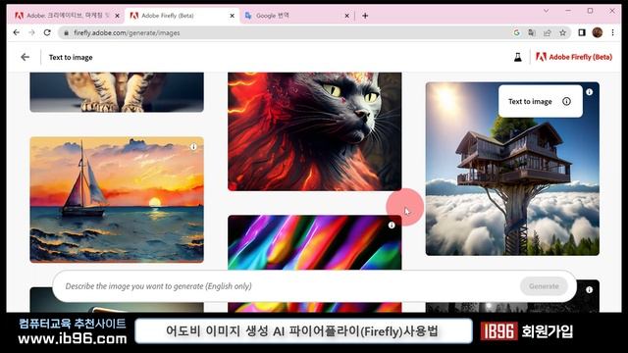Click info icon in Text to image tooltip

pyautogui.click(x=566, y=101)
